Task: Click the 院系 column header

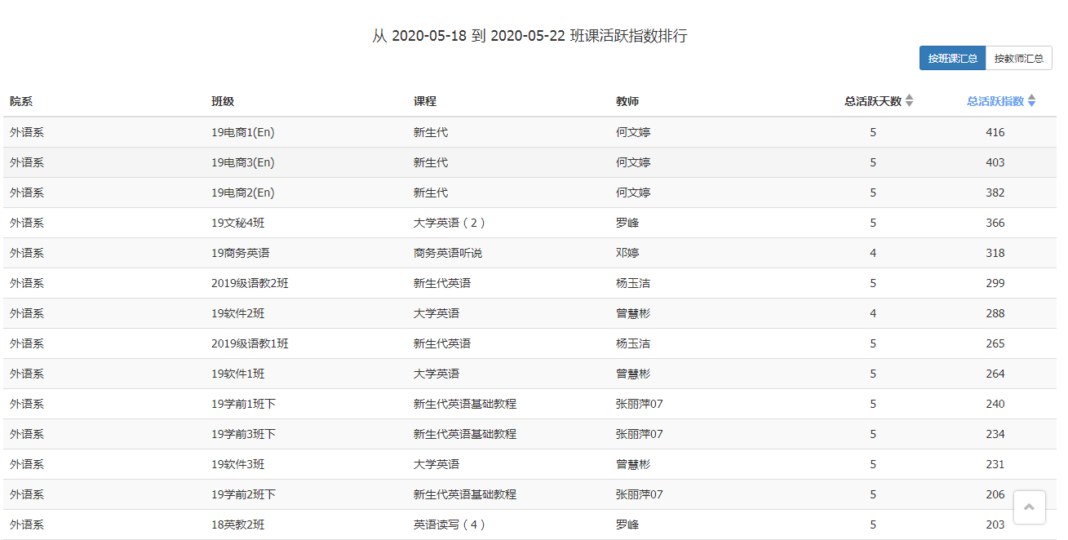Action: pyautogui.click(x=21, y=101)
